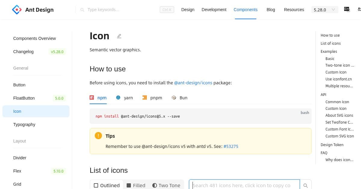Open the Blog nav menu
The width and height of the screenshot is (361, 189).
click(271, 10)
